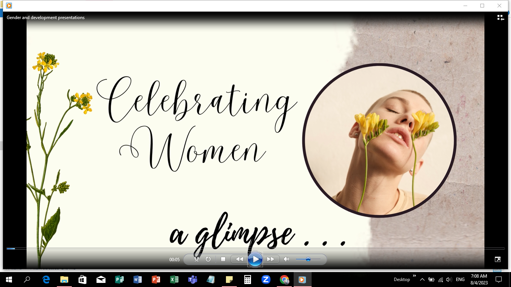Open the Mail app from the taskbar

point(101,280)
